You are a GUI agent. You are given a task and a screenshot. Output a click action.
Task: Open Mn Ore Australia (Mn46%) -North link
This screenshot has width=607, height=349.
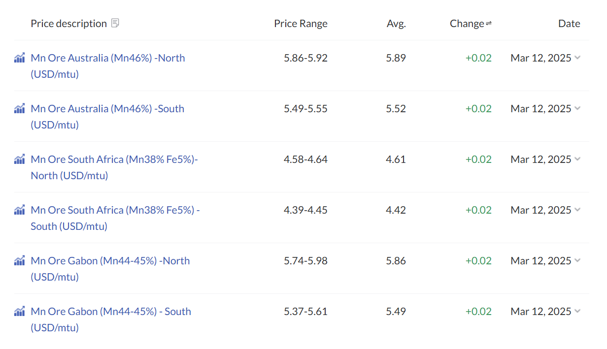(108, 66)
